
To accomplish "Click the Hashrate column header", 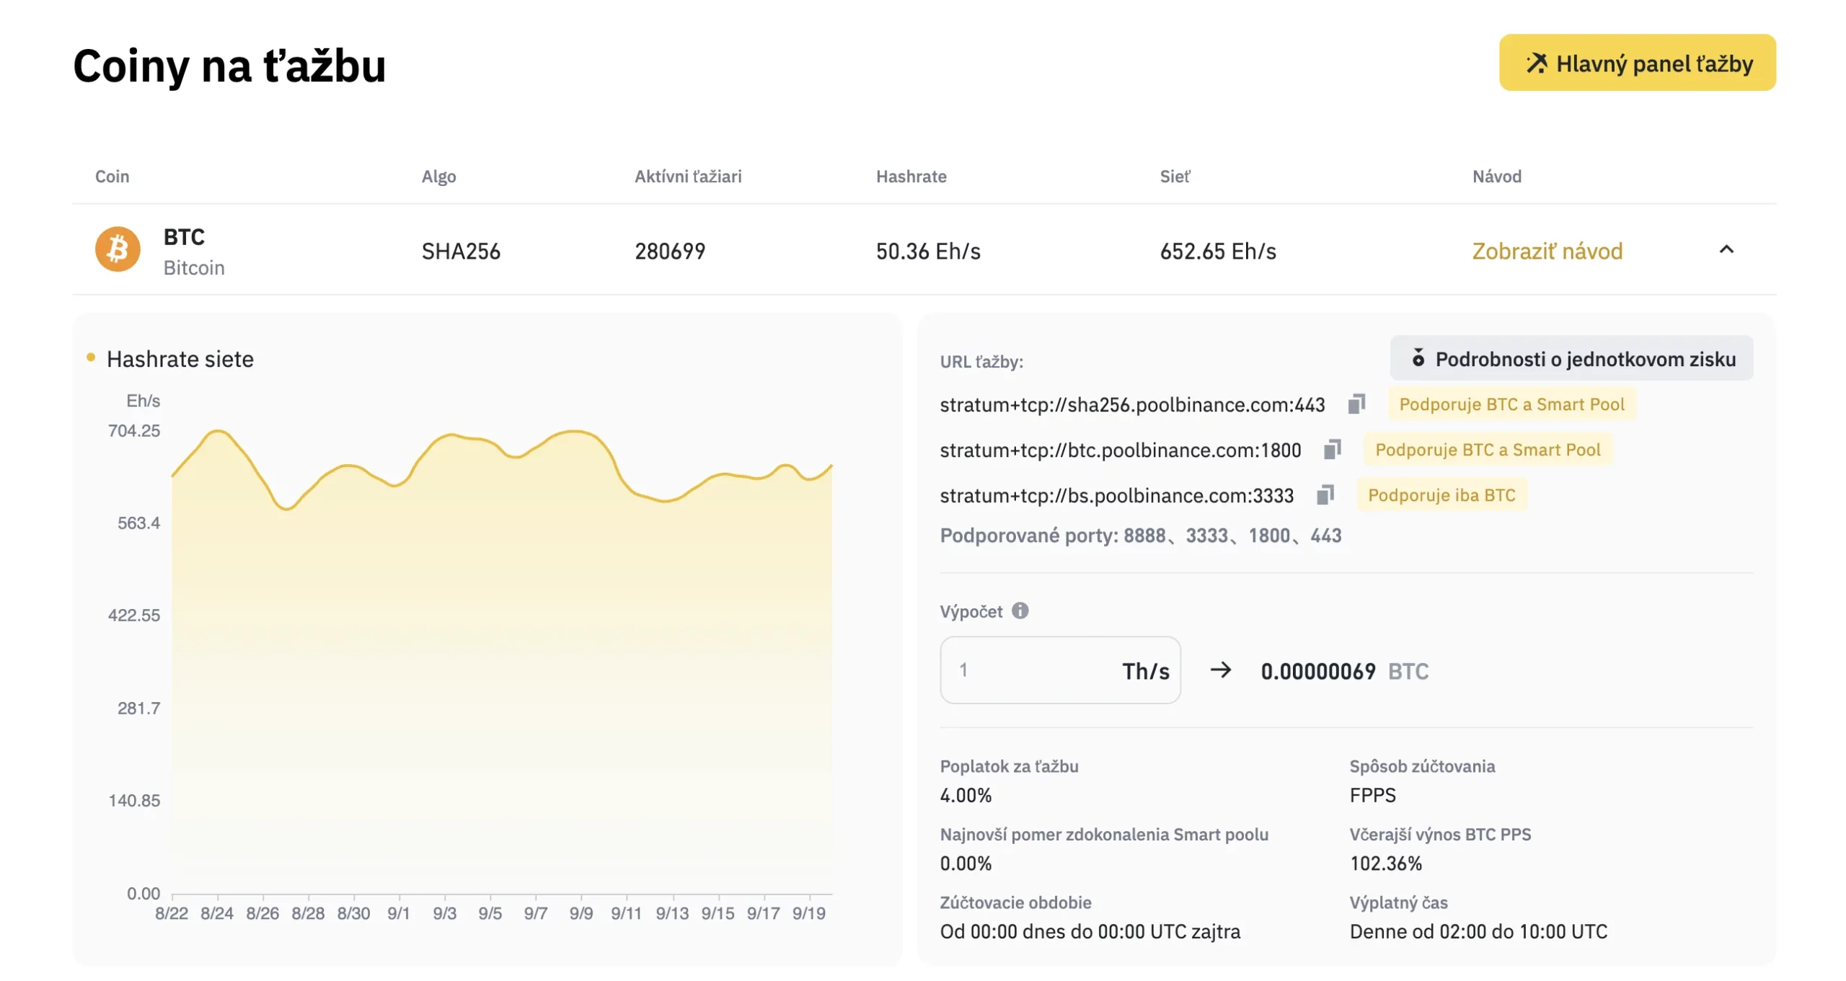I will 911,177.
